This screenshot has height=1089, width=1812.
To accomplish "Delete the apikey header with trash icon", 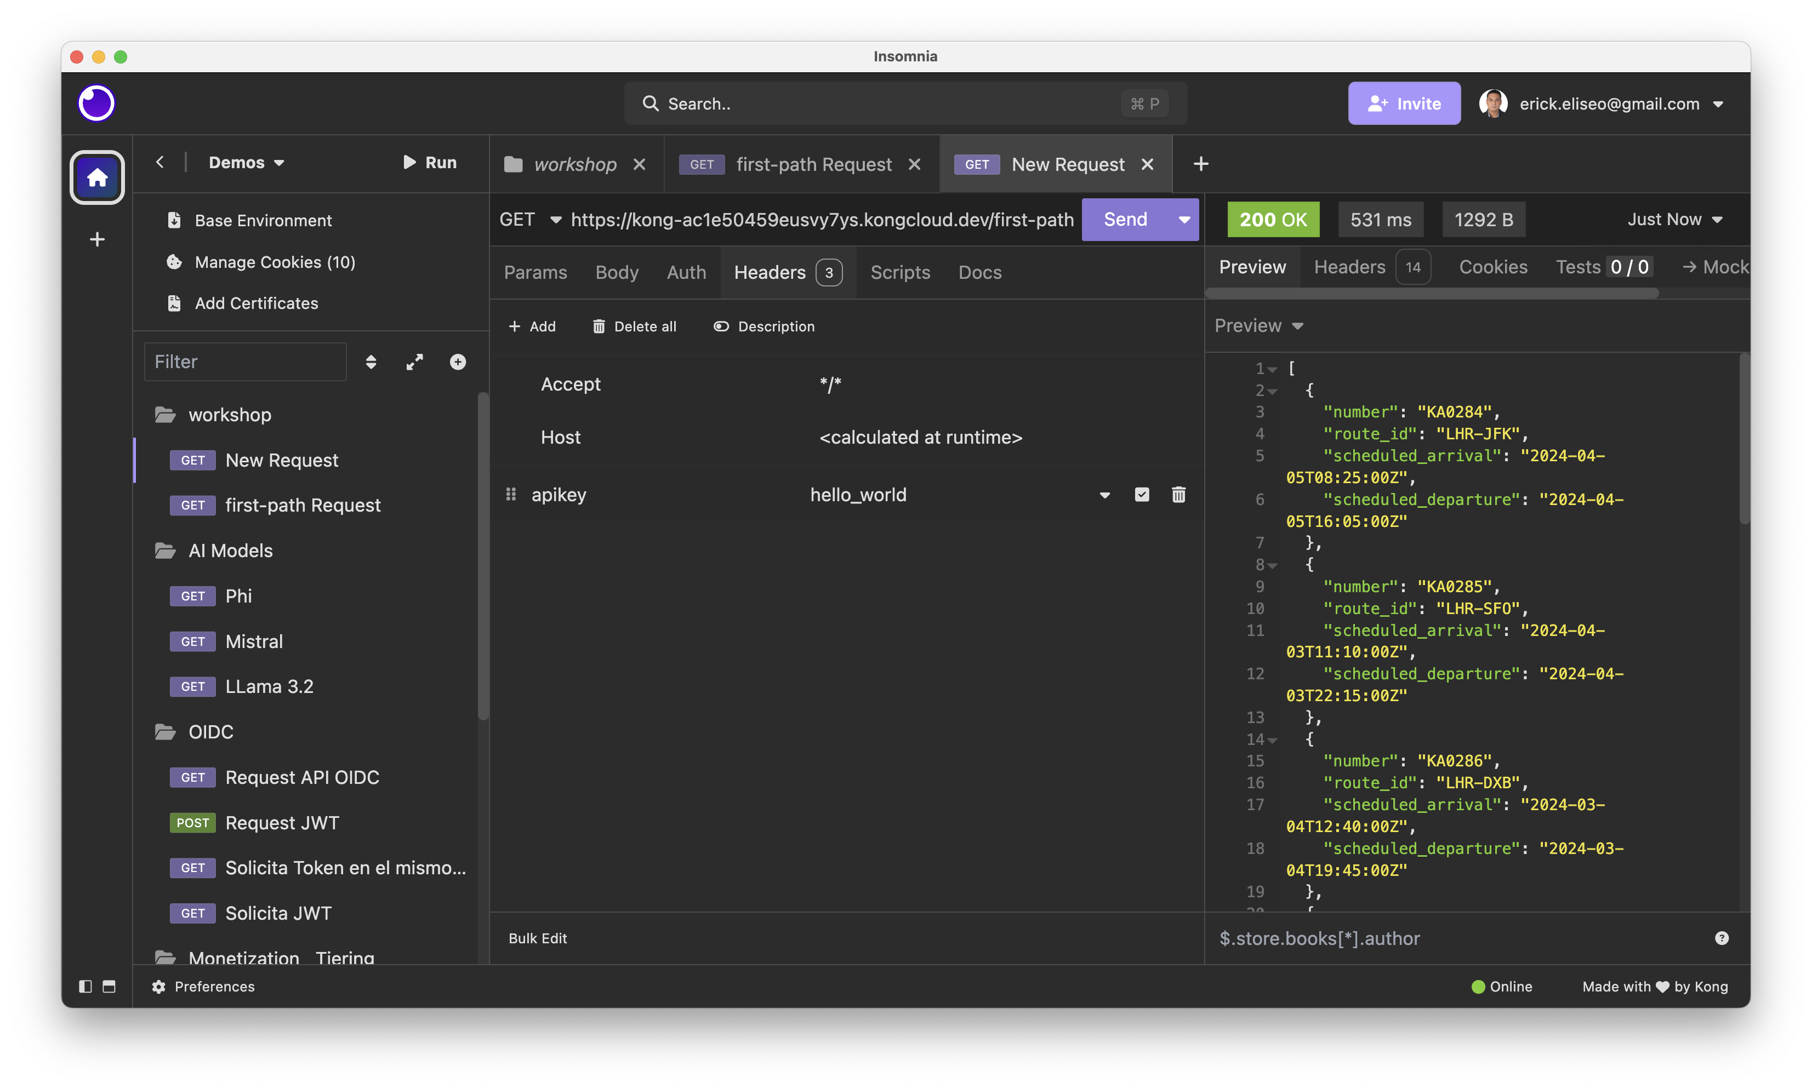I will 1178,495.
